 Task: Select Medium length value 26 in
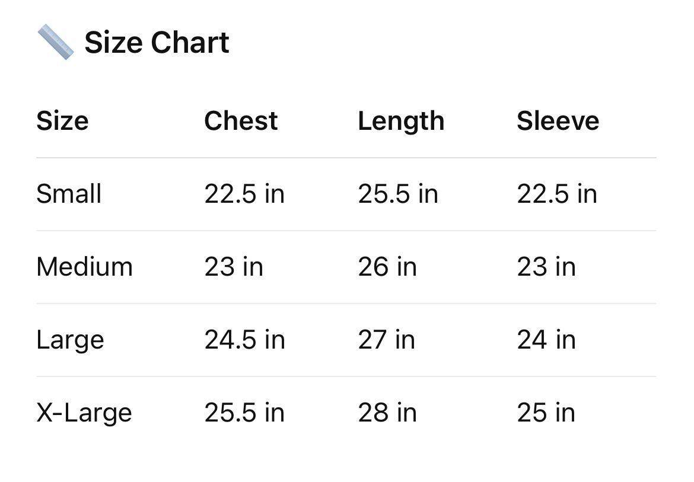pos(387,267)
